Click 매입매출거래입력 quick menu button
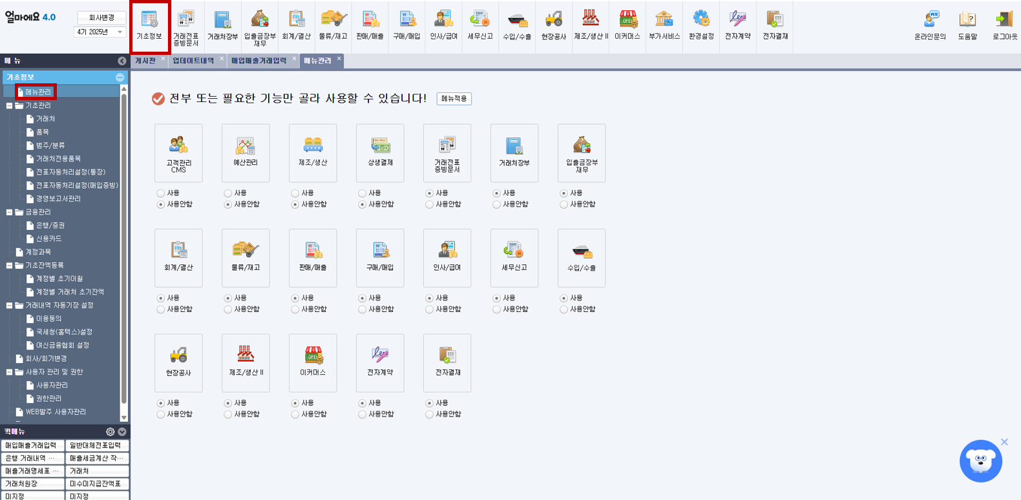 32,446
